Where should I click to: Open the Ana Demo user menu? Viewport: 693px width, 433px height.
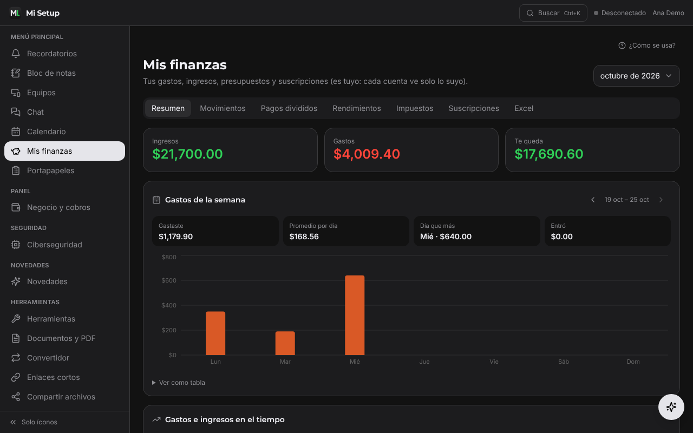point(668,13)
